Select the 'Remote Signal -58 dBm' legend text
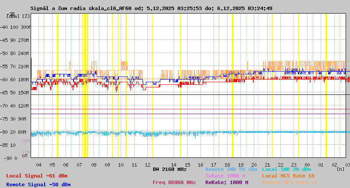The width and height of the screenshot is (350, 188). coord(38,185)
